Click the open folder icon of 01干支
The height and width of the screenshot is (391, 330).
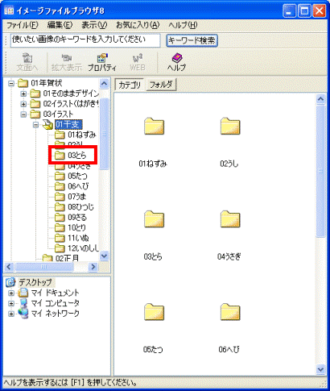[47, 125]
